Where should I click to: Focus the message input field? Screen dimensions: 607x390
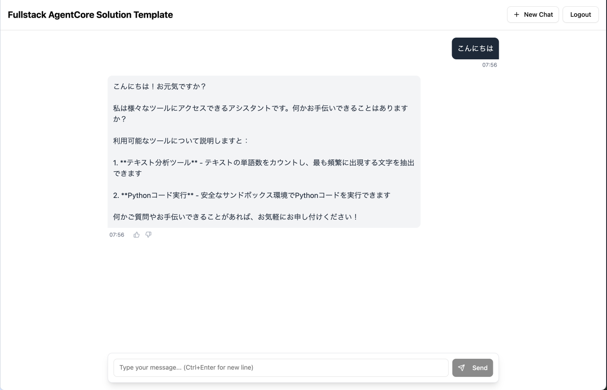281,368
